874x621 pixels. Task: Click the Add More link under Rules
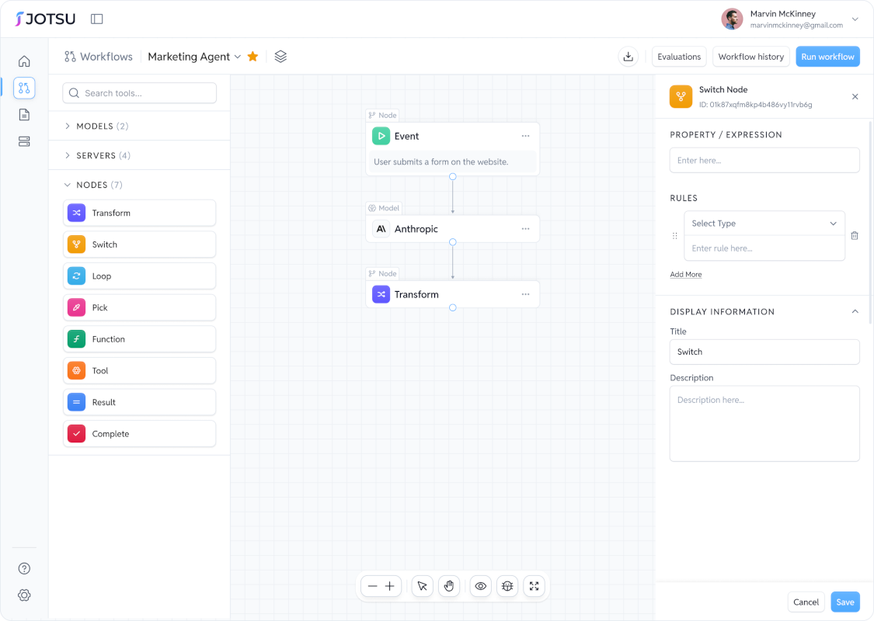click(685, 274)
